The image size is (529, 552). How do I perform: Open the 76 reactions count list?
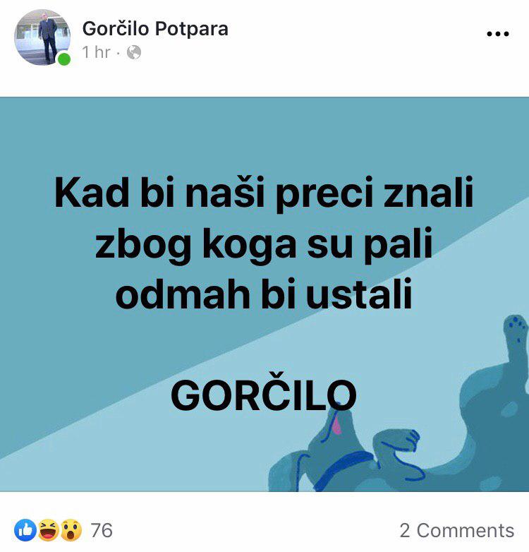[x=102, y=531]
